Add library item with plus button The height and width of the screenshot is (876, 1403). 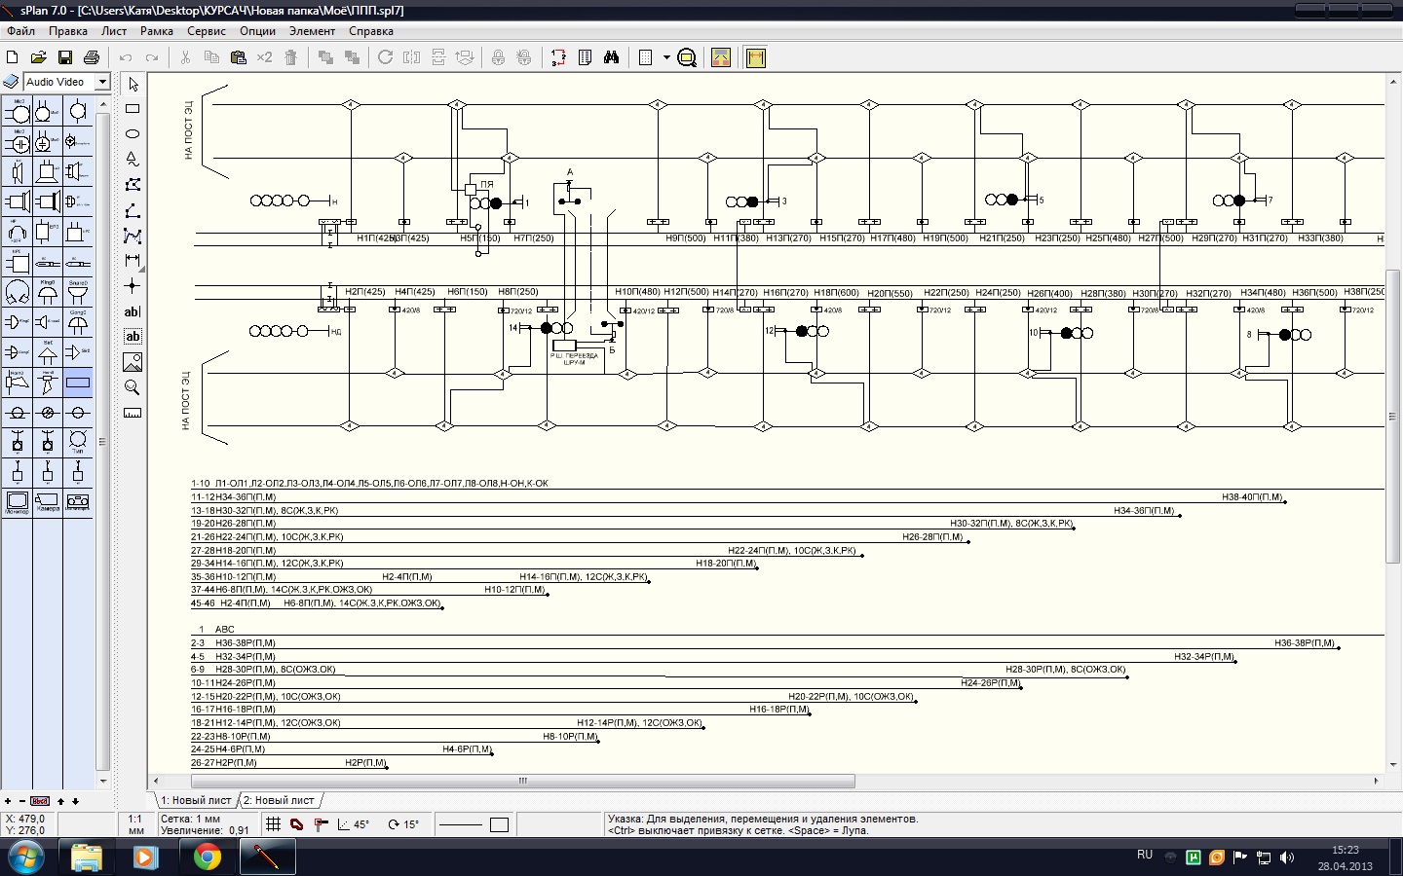[x=8, y=801]
